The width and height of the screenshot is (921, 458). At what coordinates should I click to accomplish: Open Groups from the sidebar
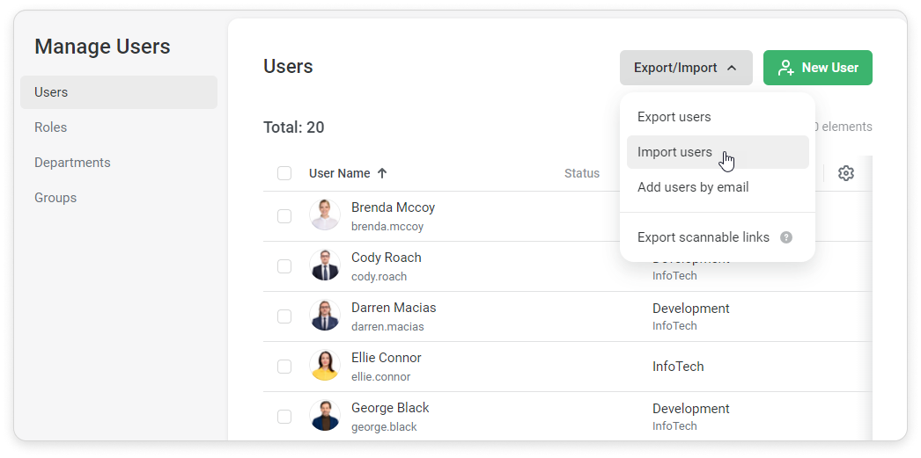(x=55, y=198)
